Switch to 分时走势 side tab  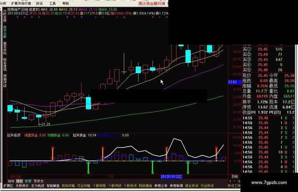coord(5,16)
